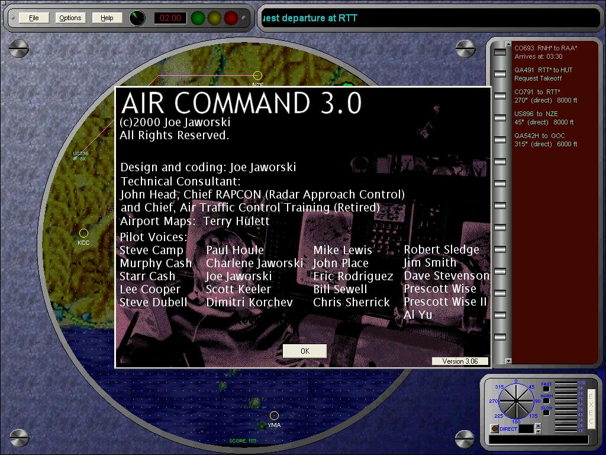Click the black command readout field

[x=539, y=440]
